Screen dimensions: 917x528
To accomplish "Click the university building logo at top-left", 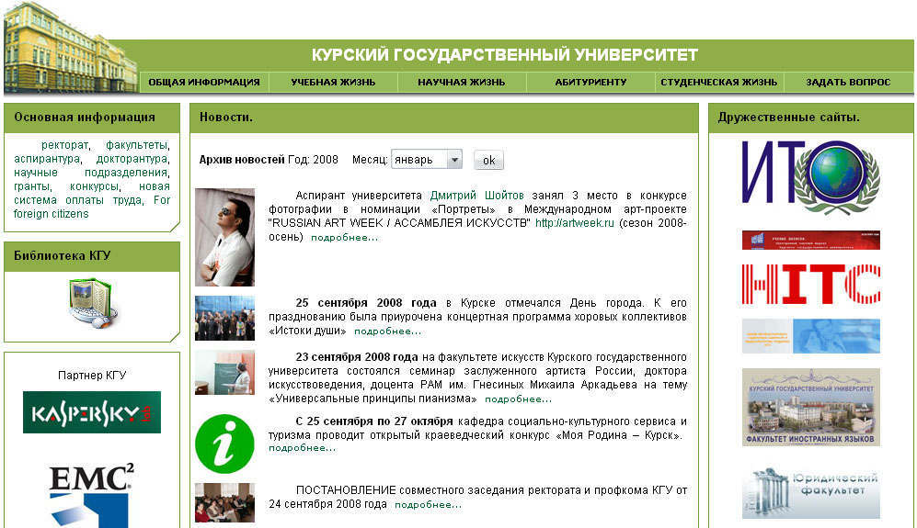I will tap(69, 46).
